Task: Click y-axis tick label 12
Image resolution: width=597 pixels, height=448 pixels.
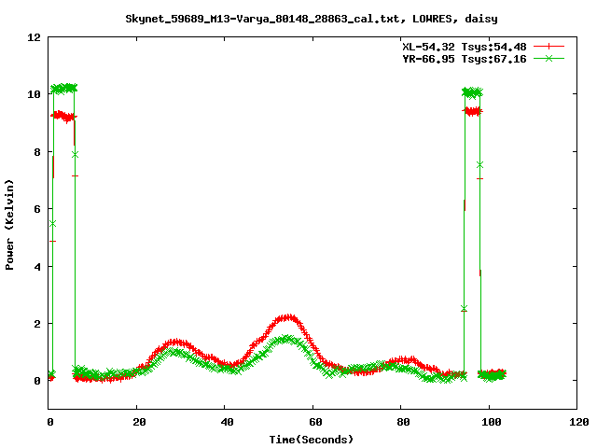Action: (34, 37)
